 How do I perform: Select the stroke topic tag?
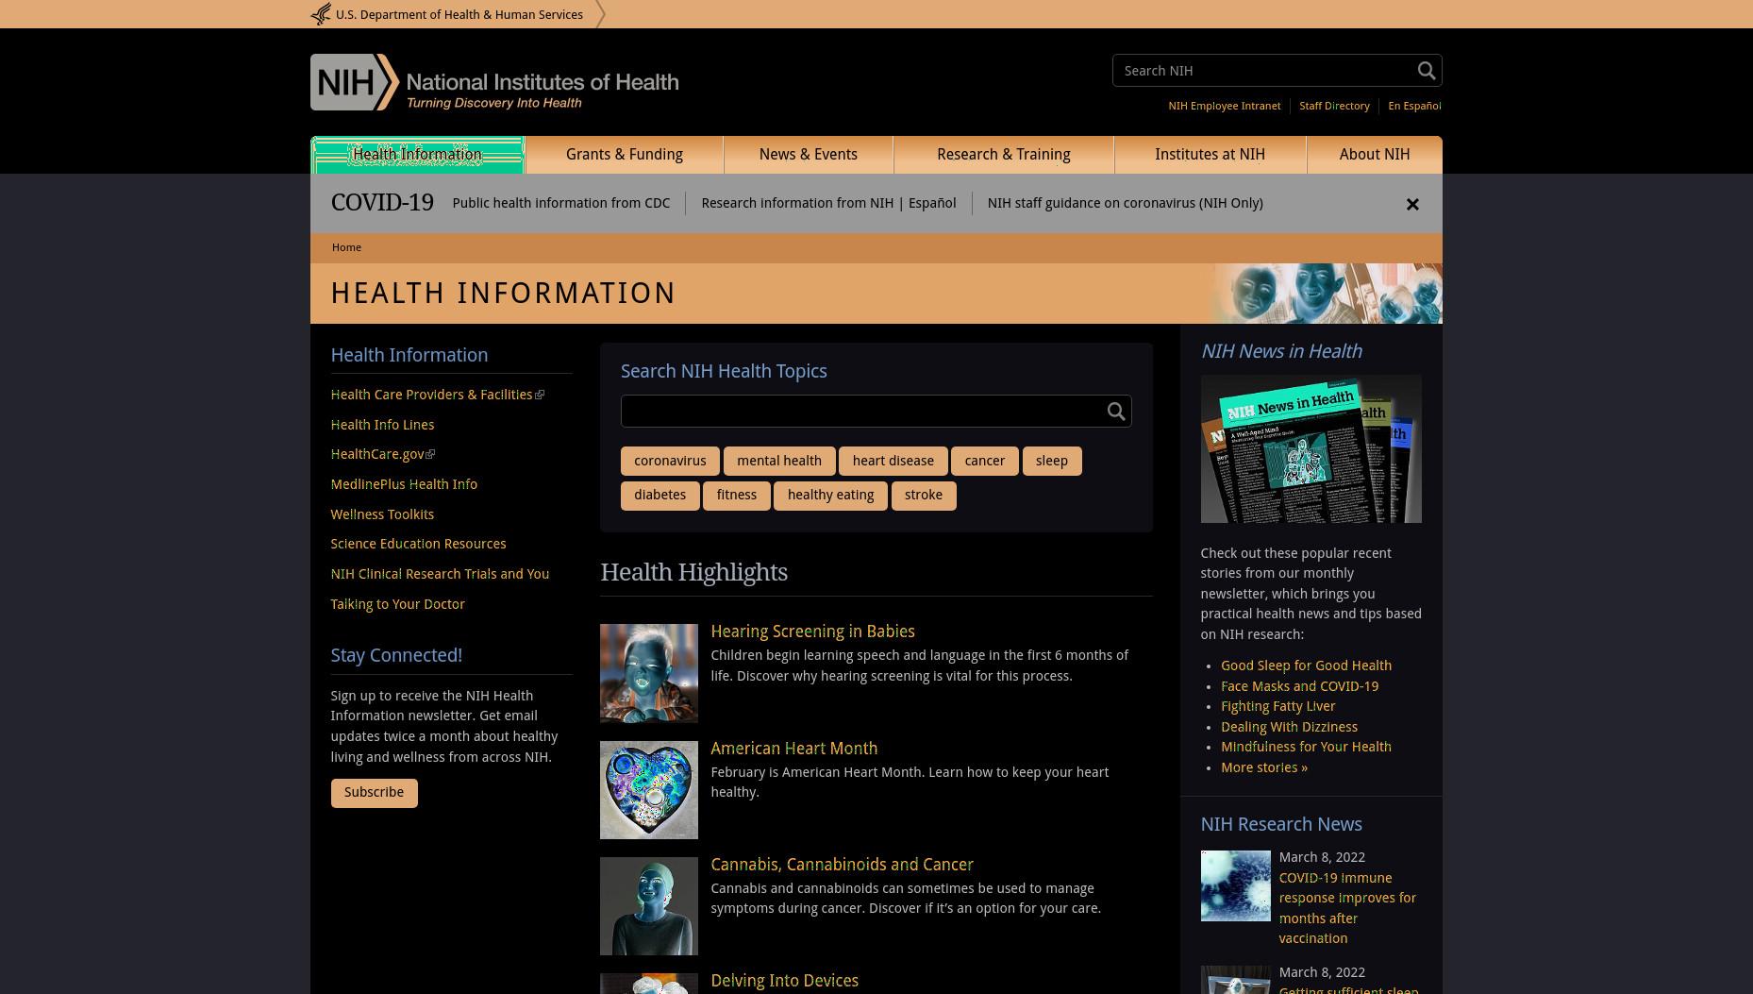click(x=924, y=496)
